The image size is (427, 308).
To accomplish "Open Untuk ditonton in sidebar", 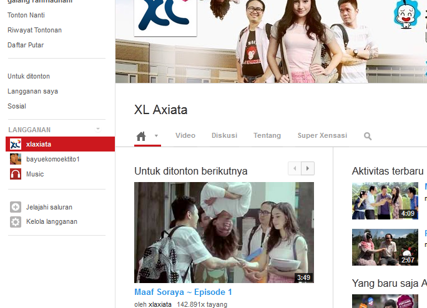I will (29, 77).
